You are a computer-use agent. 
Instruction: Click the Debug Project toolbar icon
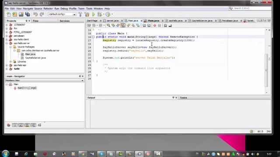click(x=100, y=14)
